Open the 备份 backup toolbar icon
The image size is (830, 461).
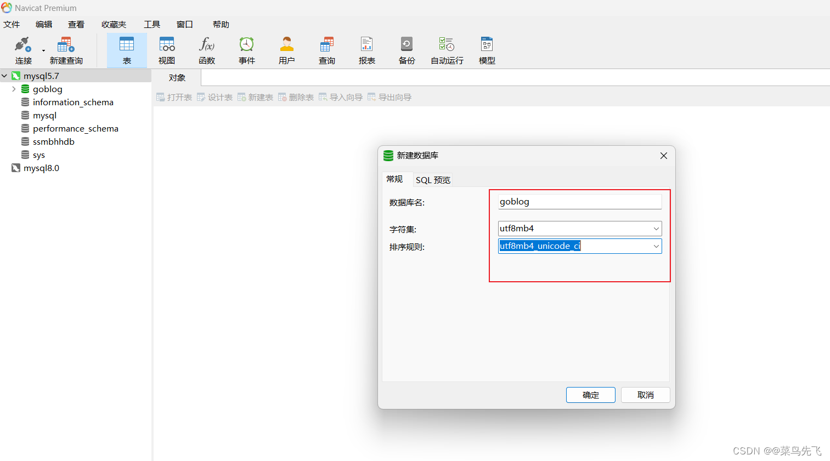coord(407,50)
